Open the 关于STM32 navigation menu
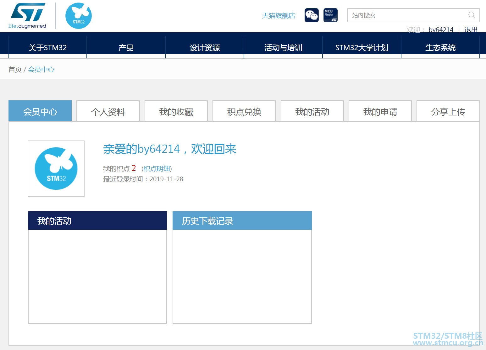Screen dimensions: 486x350 [48, 48]
